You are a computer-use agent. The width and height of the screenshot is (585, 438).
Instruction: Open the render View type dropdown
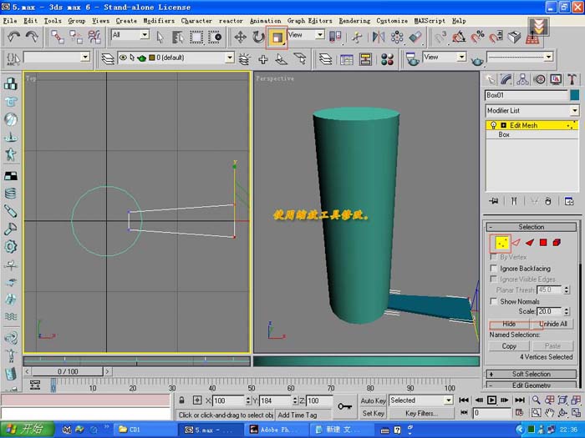click(445, 57)
